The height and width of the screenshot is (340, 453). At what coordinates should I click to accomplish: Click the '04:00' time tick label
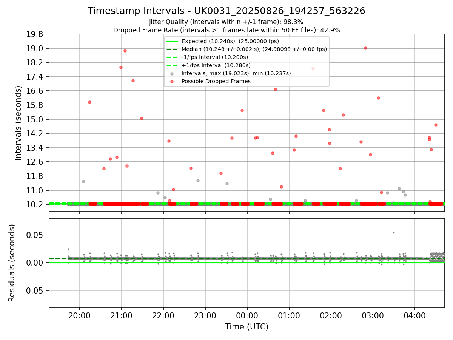click(x=415, y=315)
